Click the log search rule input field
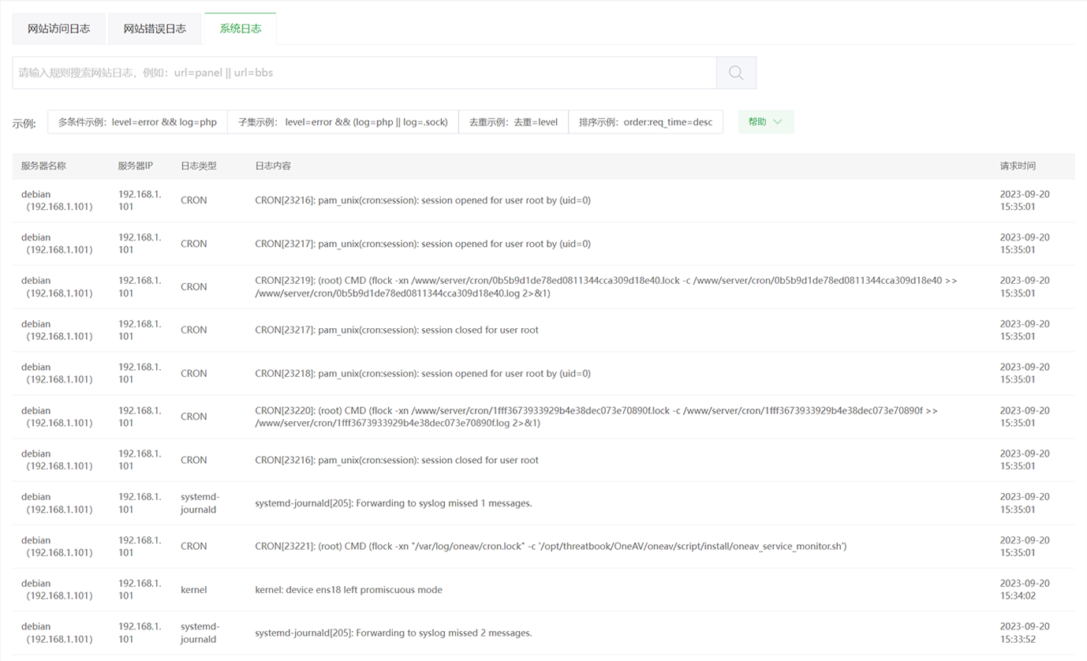Screen dimensions: 1087x661 [x=363, y=73]
